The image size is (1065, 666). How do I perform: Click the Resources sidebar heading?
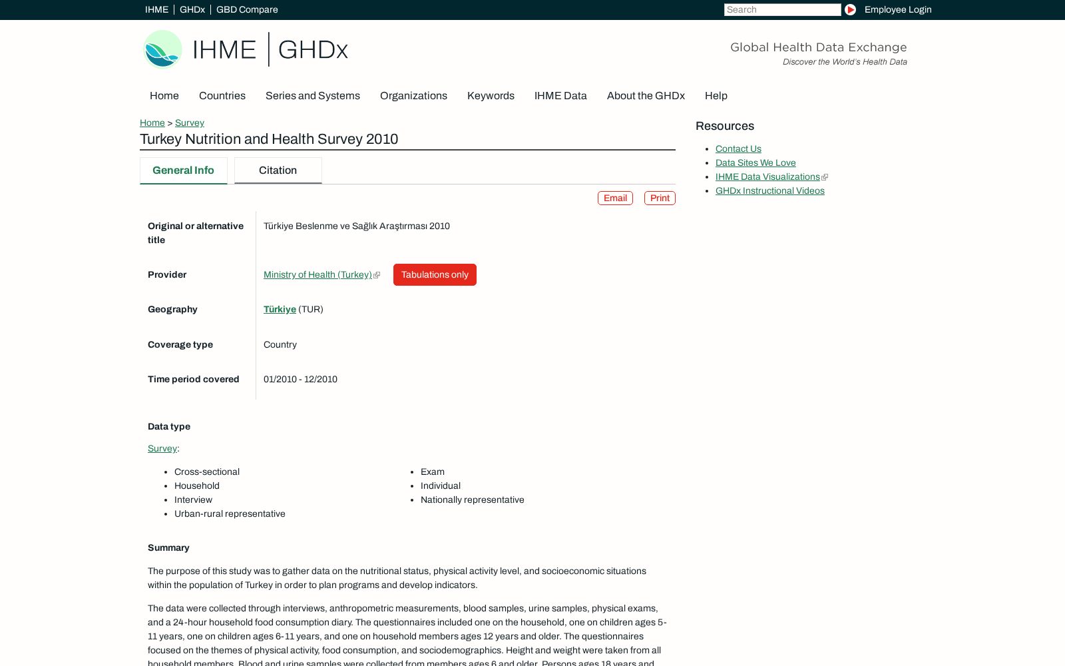725,126
